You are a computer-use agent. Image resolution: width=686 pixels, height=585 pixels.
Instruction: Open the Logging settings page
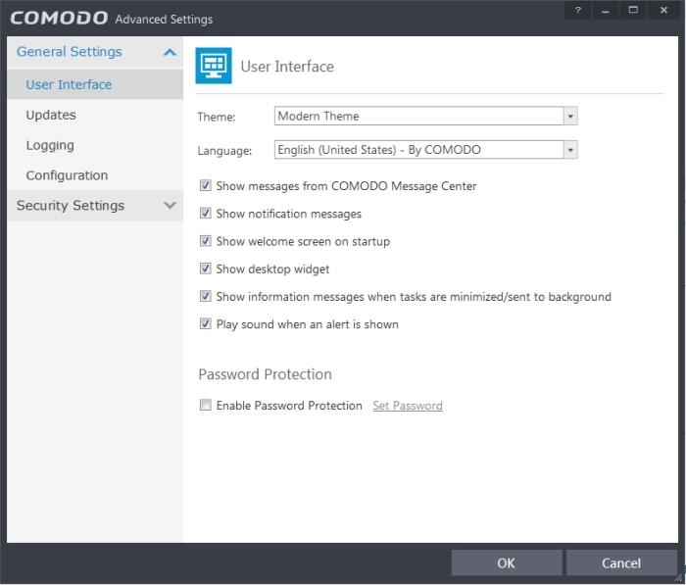click(x=95, y=145)
